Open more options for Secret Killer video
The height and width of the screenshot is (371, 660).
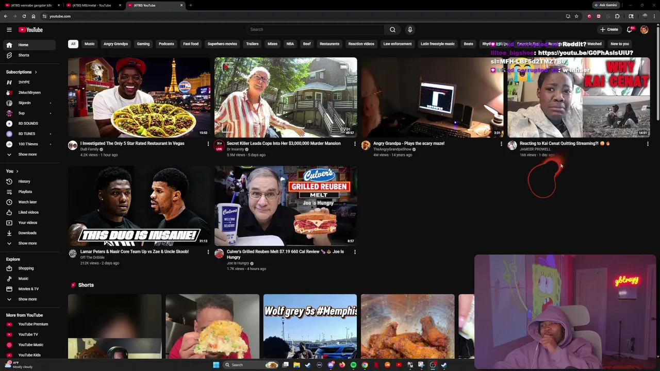click(355, 144)
